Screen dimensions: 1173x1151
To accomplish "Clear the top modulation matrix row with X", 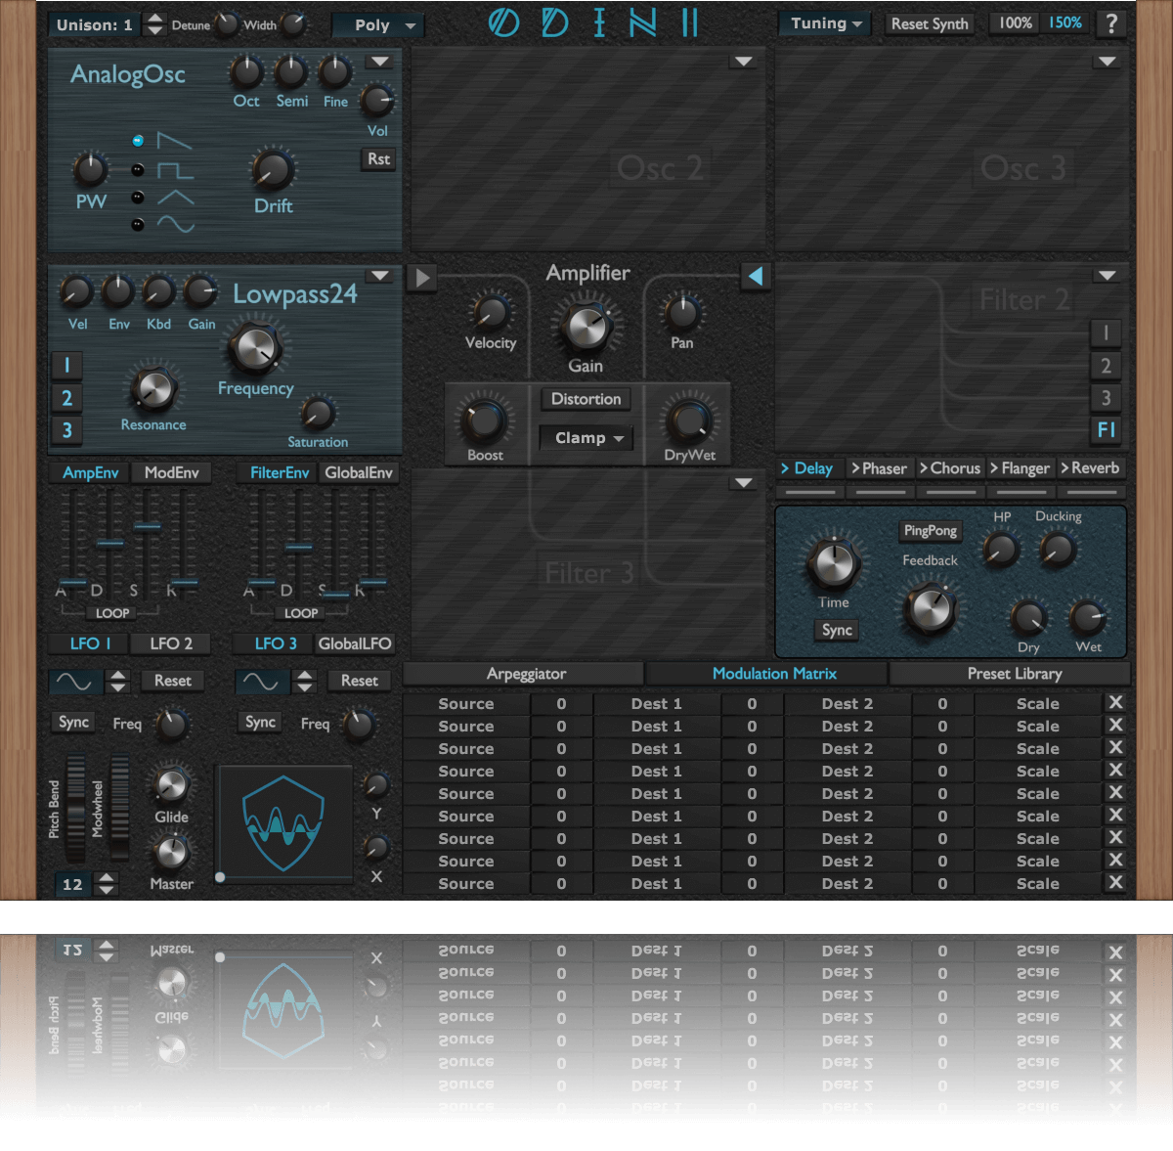I will [x=1115, y=703].
